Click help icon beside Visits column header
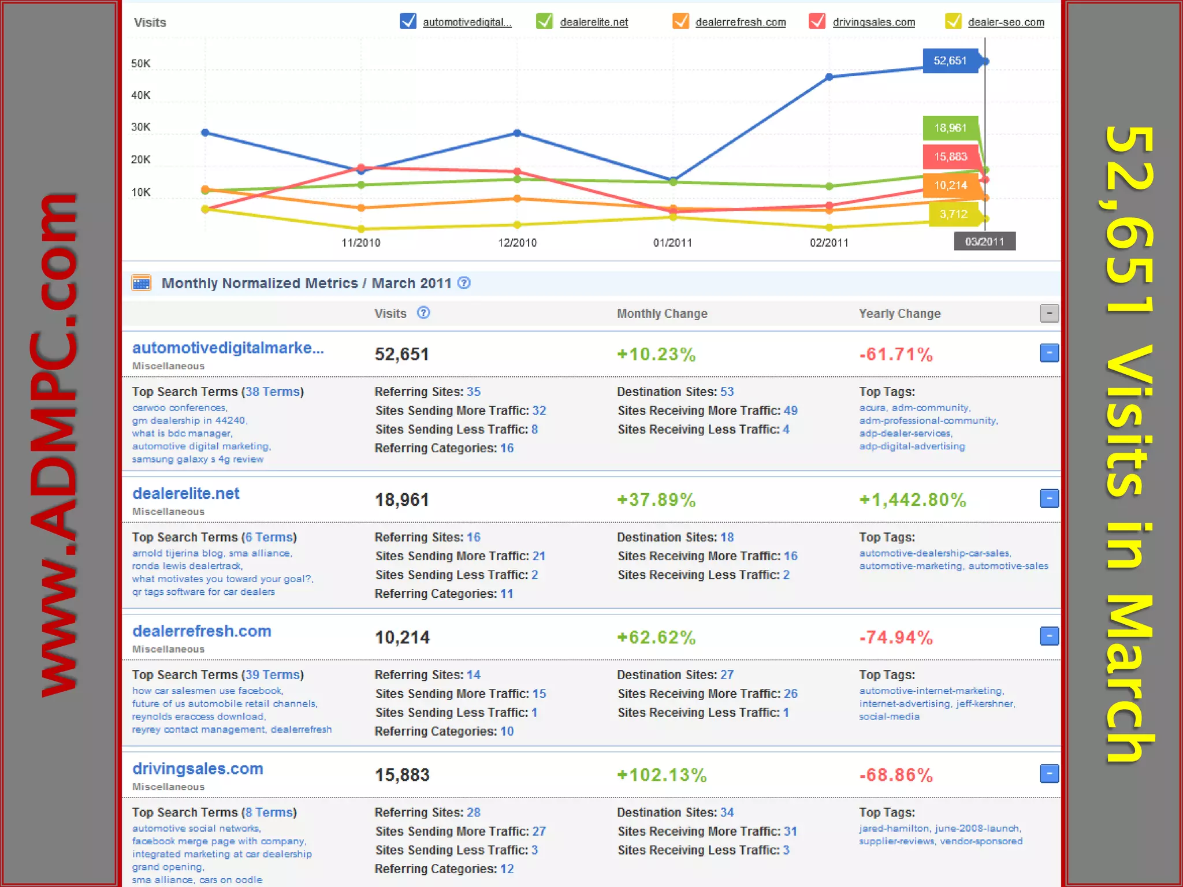 pyautogui.click(x=423, y=313)
